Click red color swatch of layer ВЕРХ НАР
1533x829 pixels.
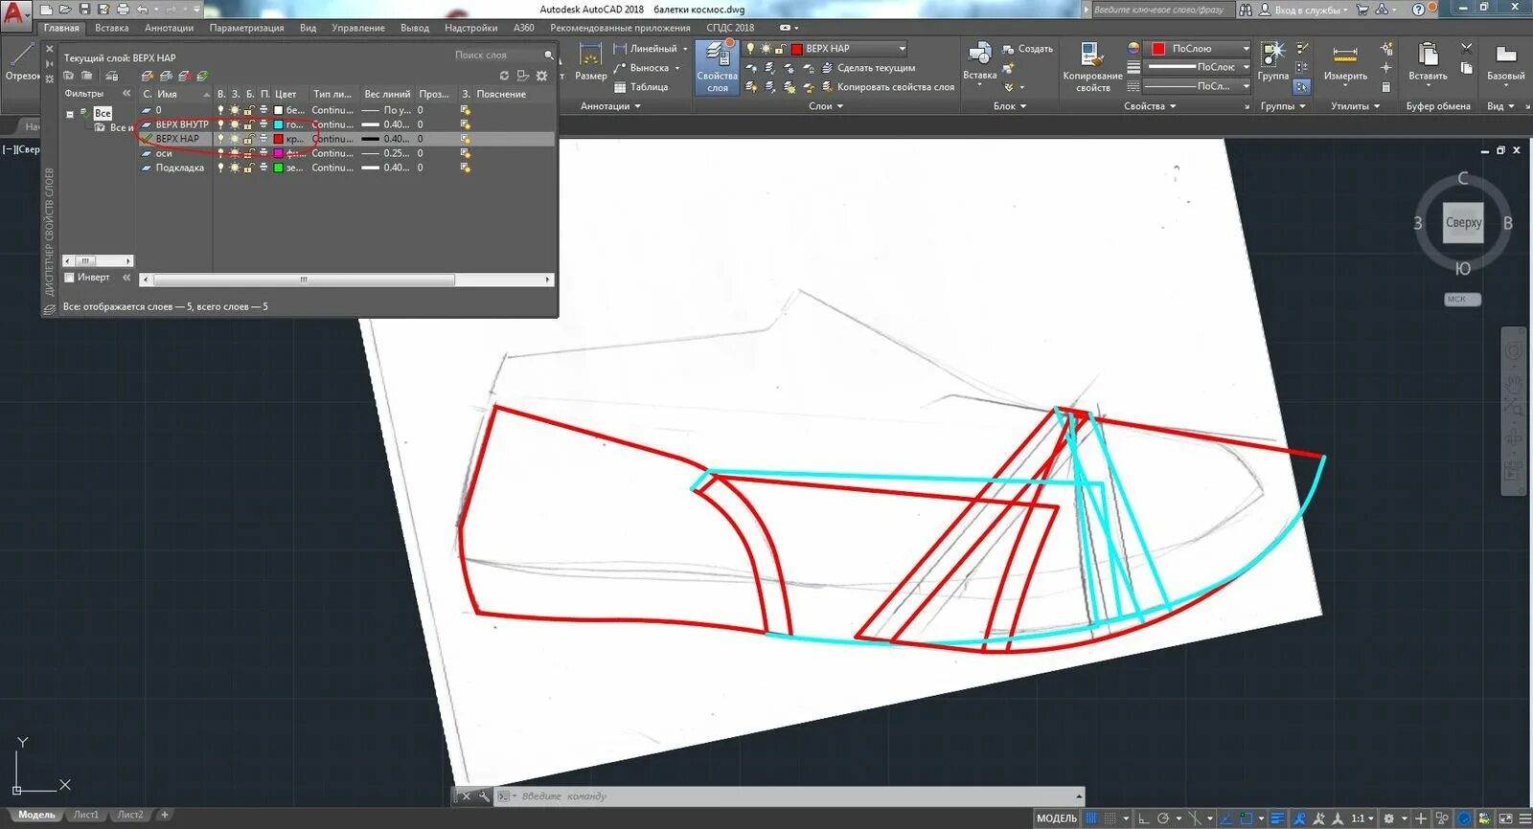click(x=278, y=139)
